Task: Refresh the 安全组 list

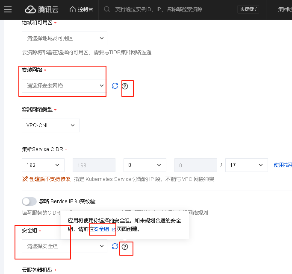Action: tap(115, 246)
